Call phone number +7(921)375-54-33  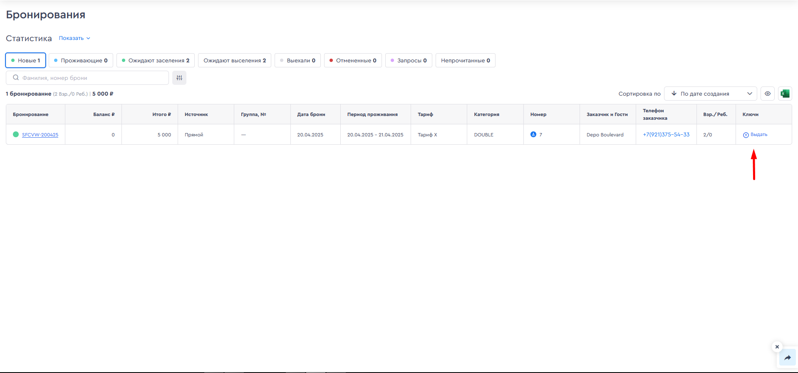(x=666, y=135)
